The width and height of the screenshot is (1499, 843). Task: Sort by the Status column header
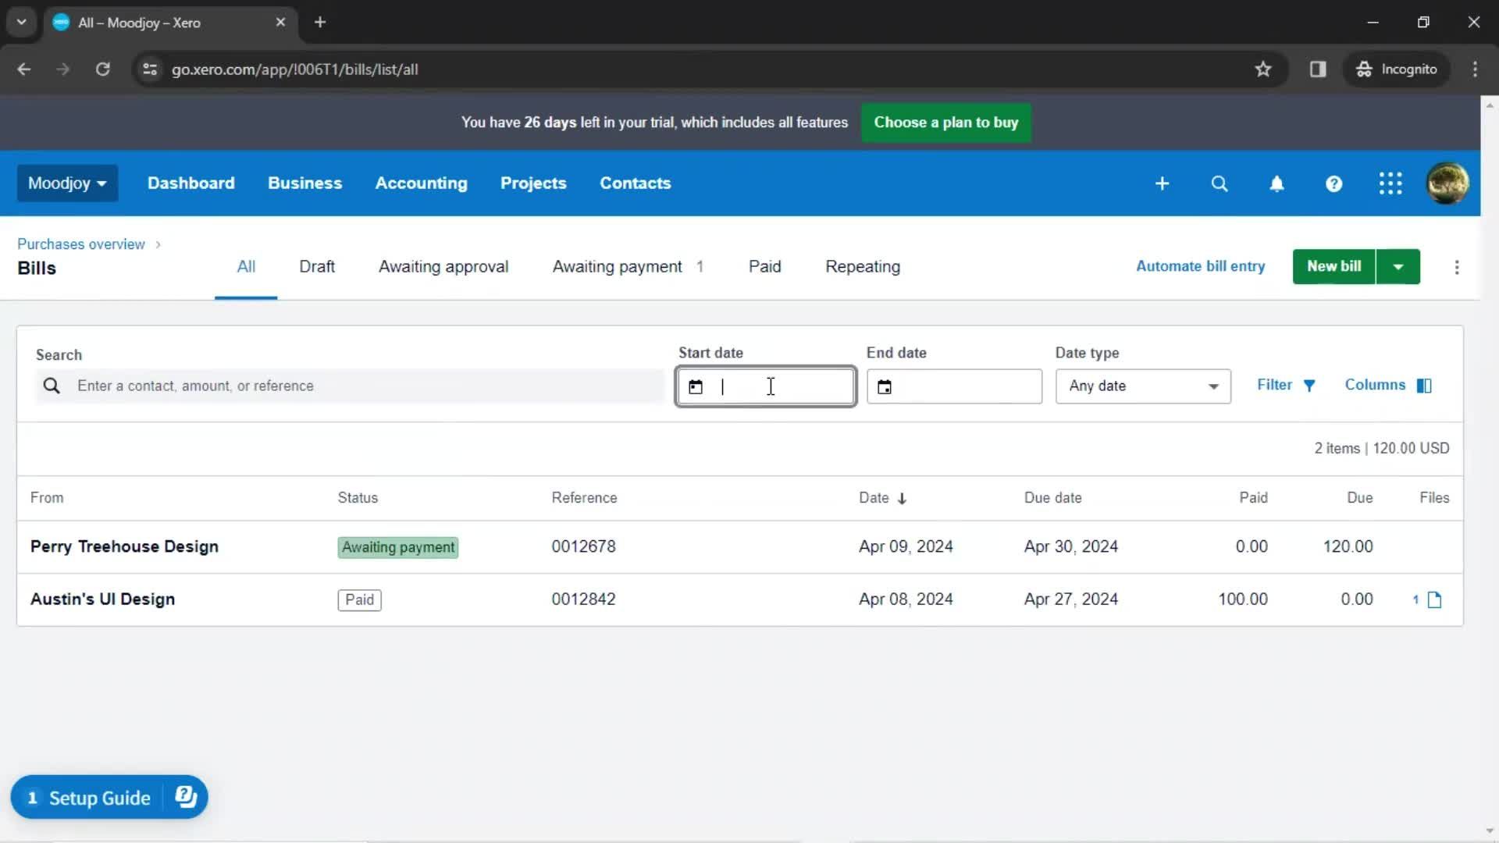point(358,498)
